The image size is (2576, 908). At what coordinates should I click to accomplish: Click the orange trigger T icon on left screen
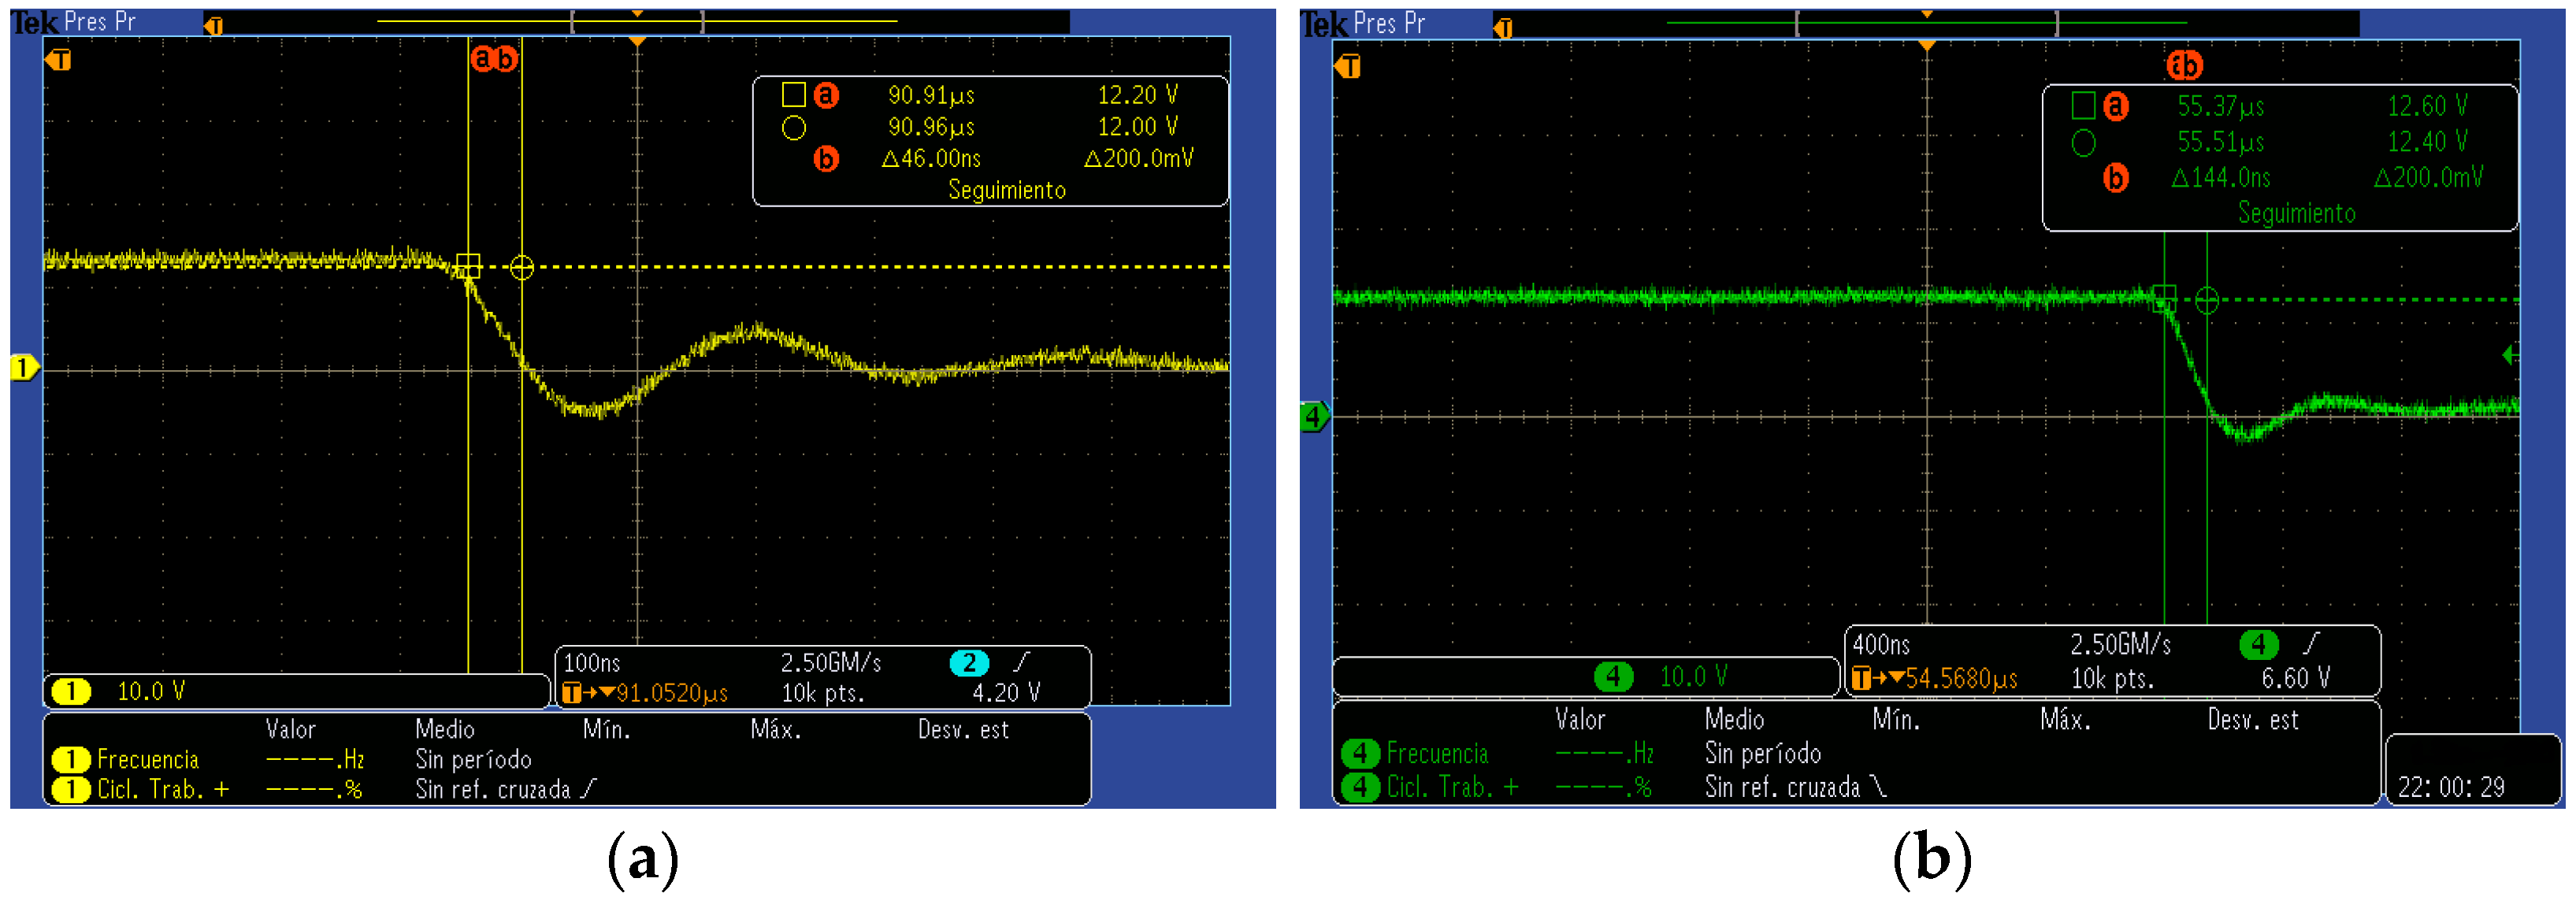pyautogui.click(x=58, y=60)
